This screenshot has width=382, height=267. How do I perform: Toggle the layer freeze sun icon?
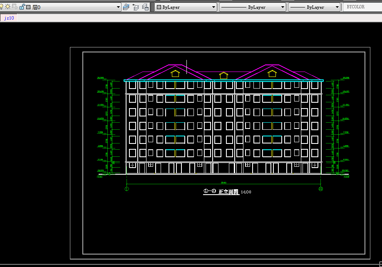[x=8, y=7]
